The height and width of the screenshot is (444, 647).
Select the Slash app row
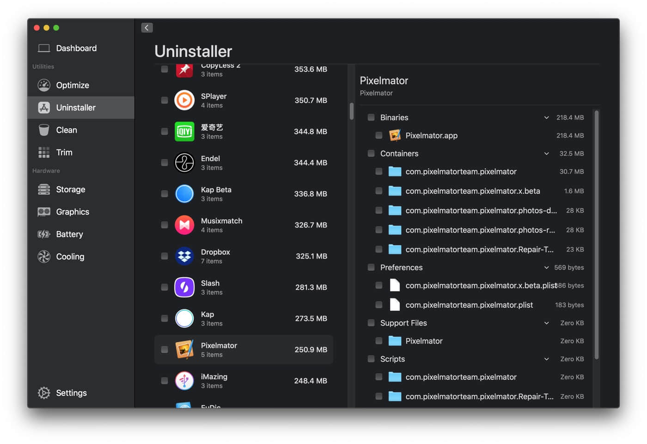tap(244, 287)
